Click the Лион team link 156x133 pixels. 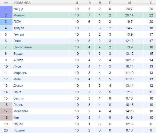pos(17,66)
